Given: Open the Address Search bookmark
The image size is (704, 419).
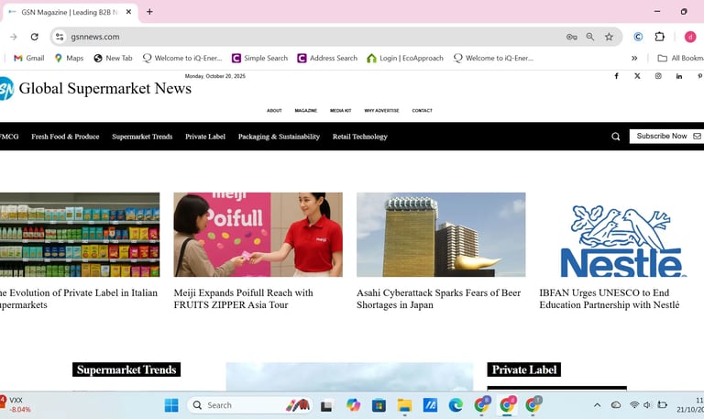Looking at the screenshot, I should 327,58.
